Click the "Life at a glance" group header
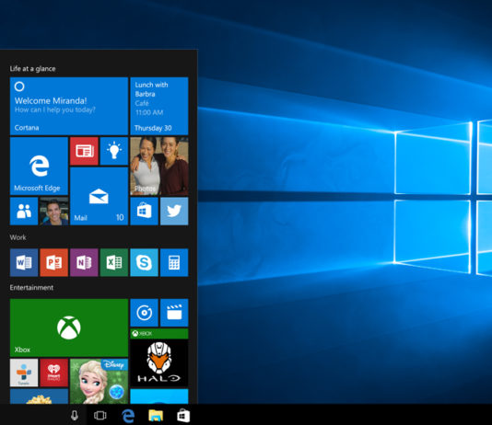This screenshot has height=425, width=492. click(x=32, y=69)
